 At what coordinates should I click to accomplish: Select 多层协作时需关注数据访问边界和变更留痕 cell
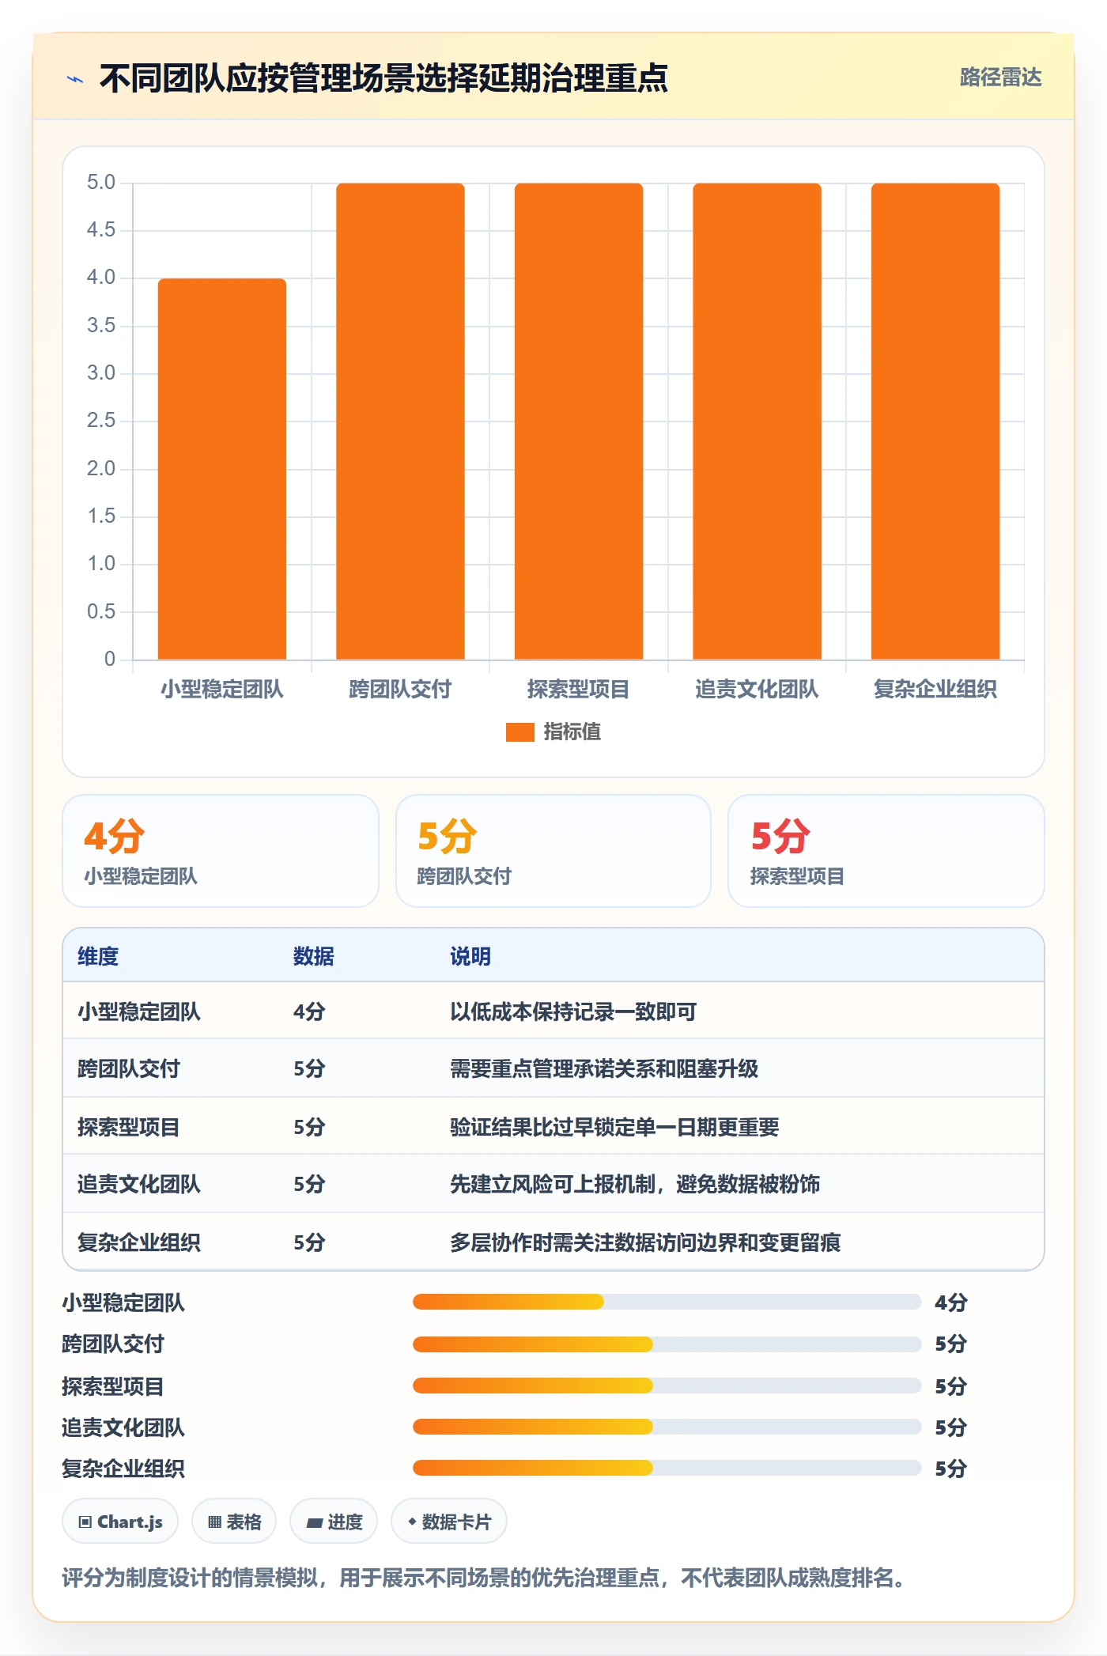click(645, 1242)
